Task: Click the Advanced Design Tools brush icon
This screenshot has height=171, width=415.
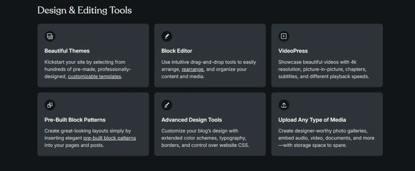Action: click(167, 105)
